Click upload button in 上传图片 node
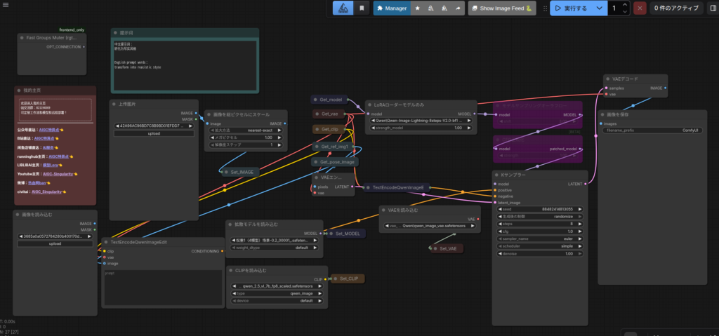 pyautogui.click(x=154, y=133)
